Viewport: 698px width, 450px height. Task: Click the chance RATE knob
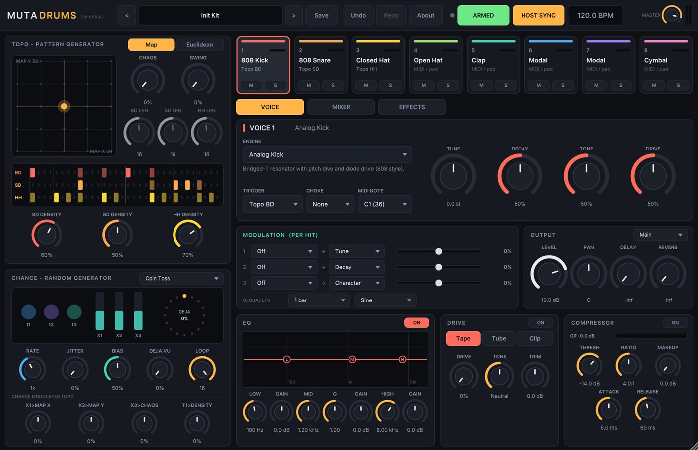pyautogui.click(x=33, y=370)
